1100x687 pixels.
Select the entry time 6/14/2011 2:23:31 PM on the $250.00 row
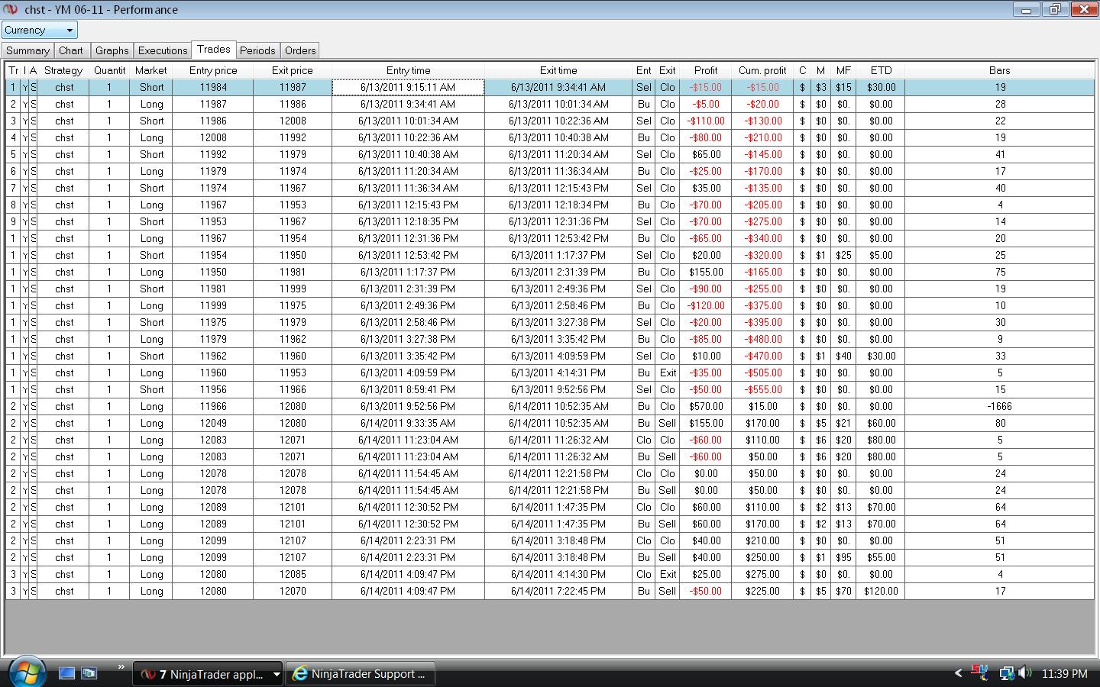pyautogui.click(x=408, y=557)
